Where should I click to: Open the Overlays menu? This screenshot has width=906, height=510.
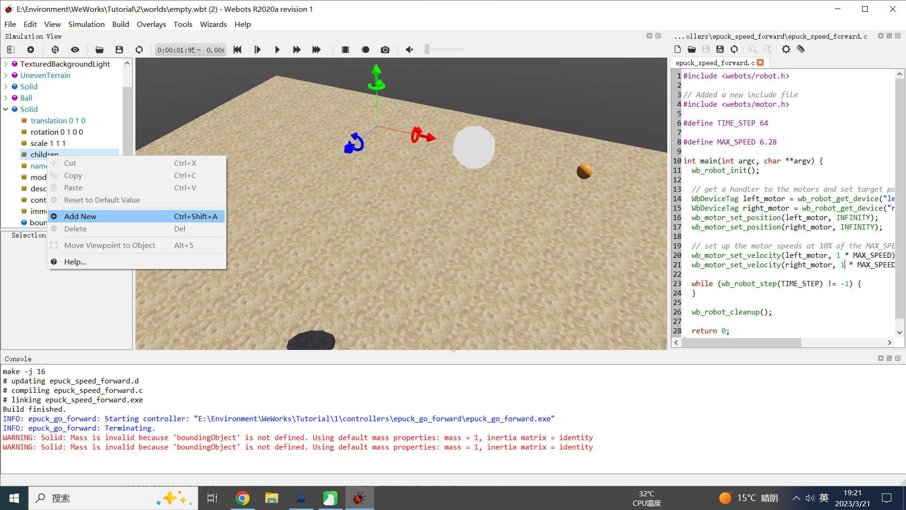coord(151,24)
